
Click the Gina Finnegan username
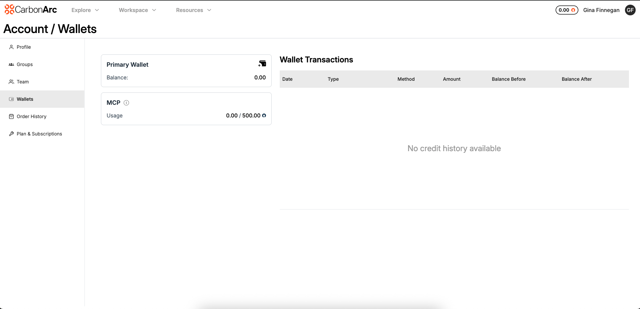tap(601, 10)
